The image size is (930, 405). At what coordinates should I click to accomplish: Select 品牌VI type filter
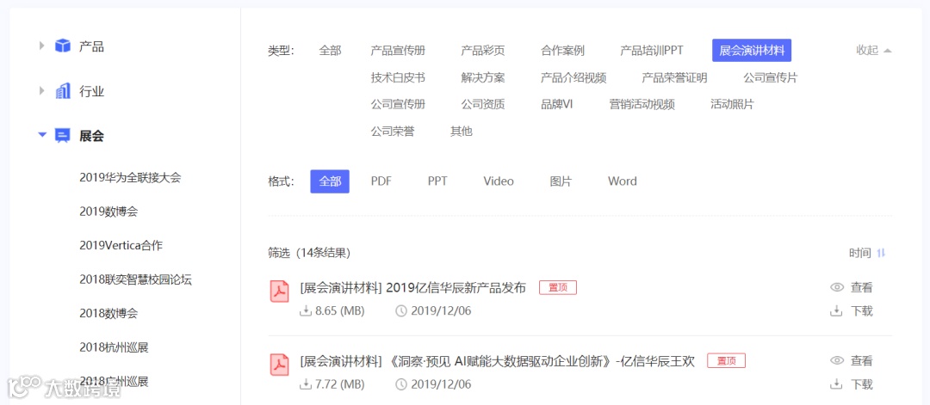pyautogui.click(x=556, y=105)
